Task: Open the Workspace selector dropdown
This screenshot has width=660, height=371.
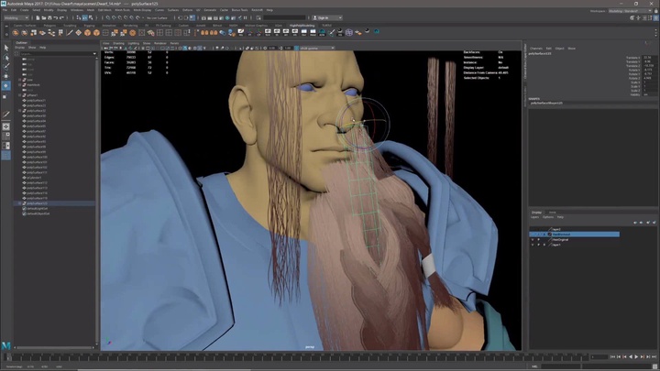Action: (x=636, y=10)
